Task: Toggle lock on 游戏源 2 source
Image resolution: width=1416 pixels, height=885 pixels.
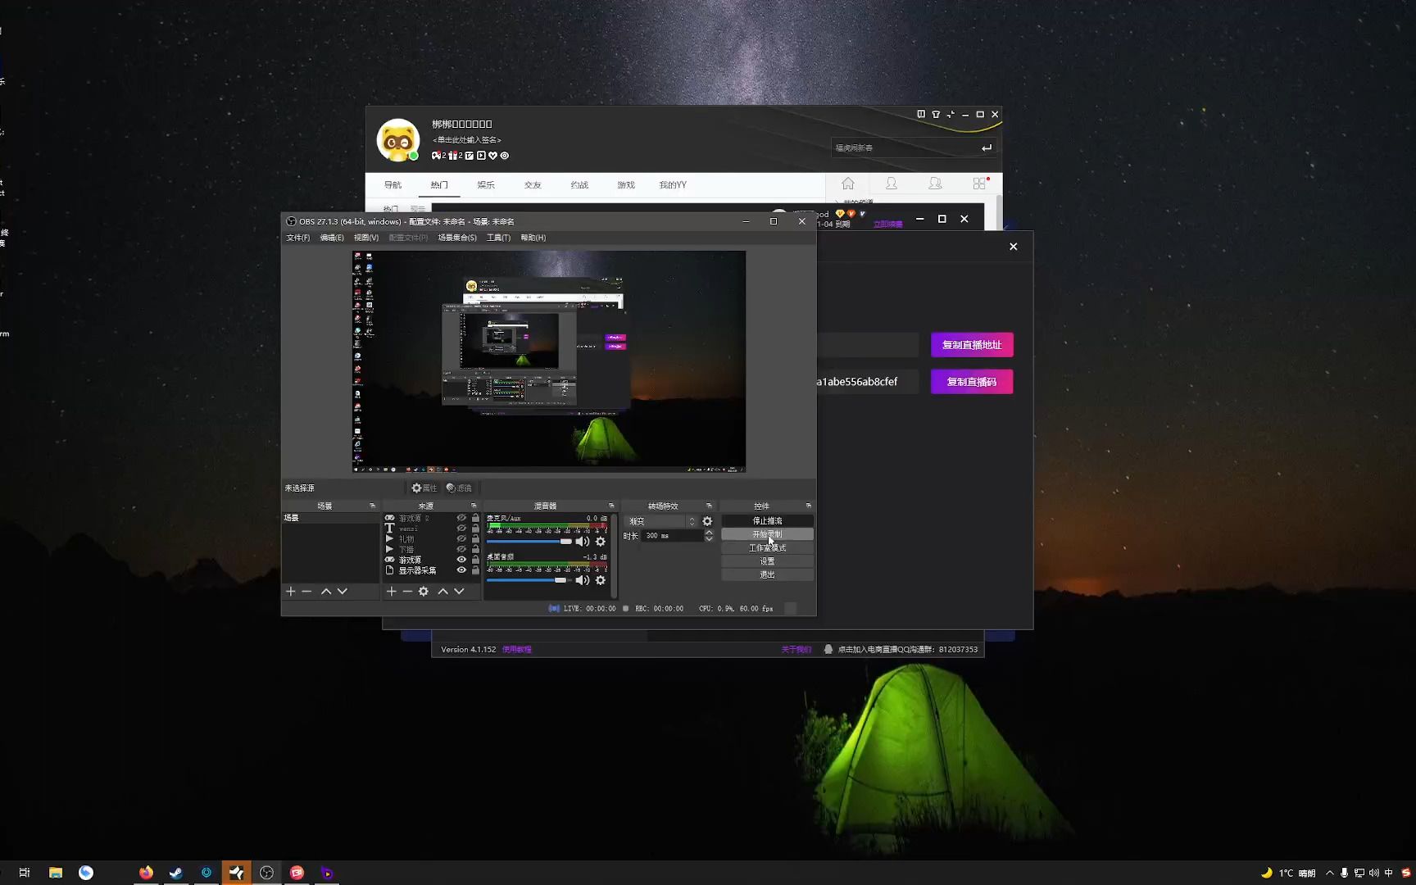Action: point(475,518)
